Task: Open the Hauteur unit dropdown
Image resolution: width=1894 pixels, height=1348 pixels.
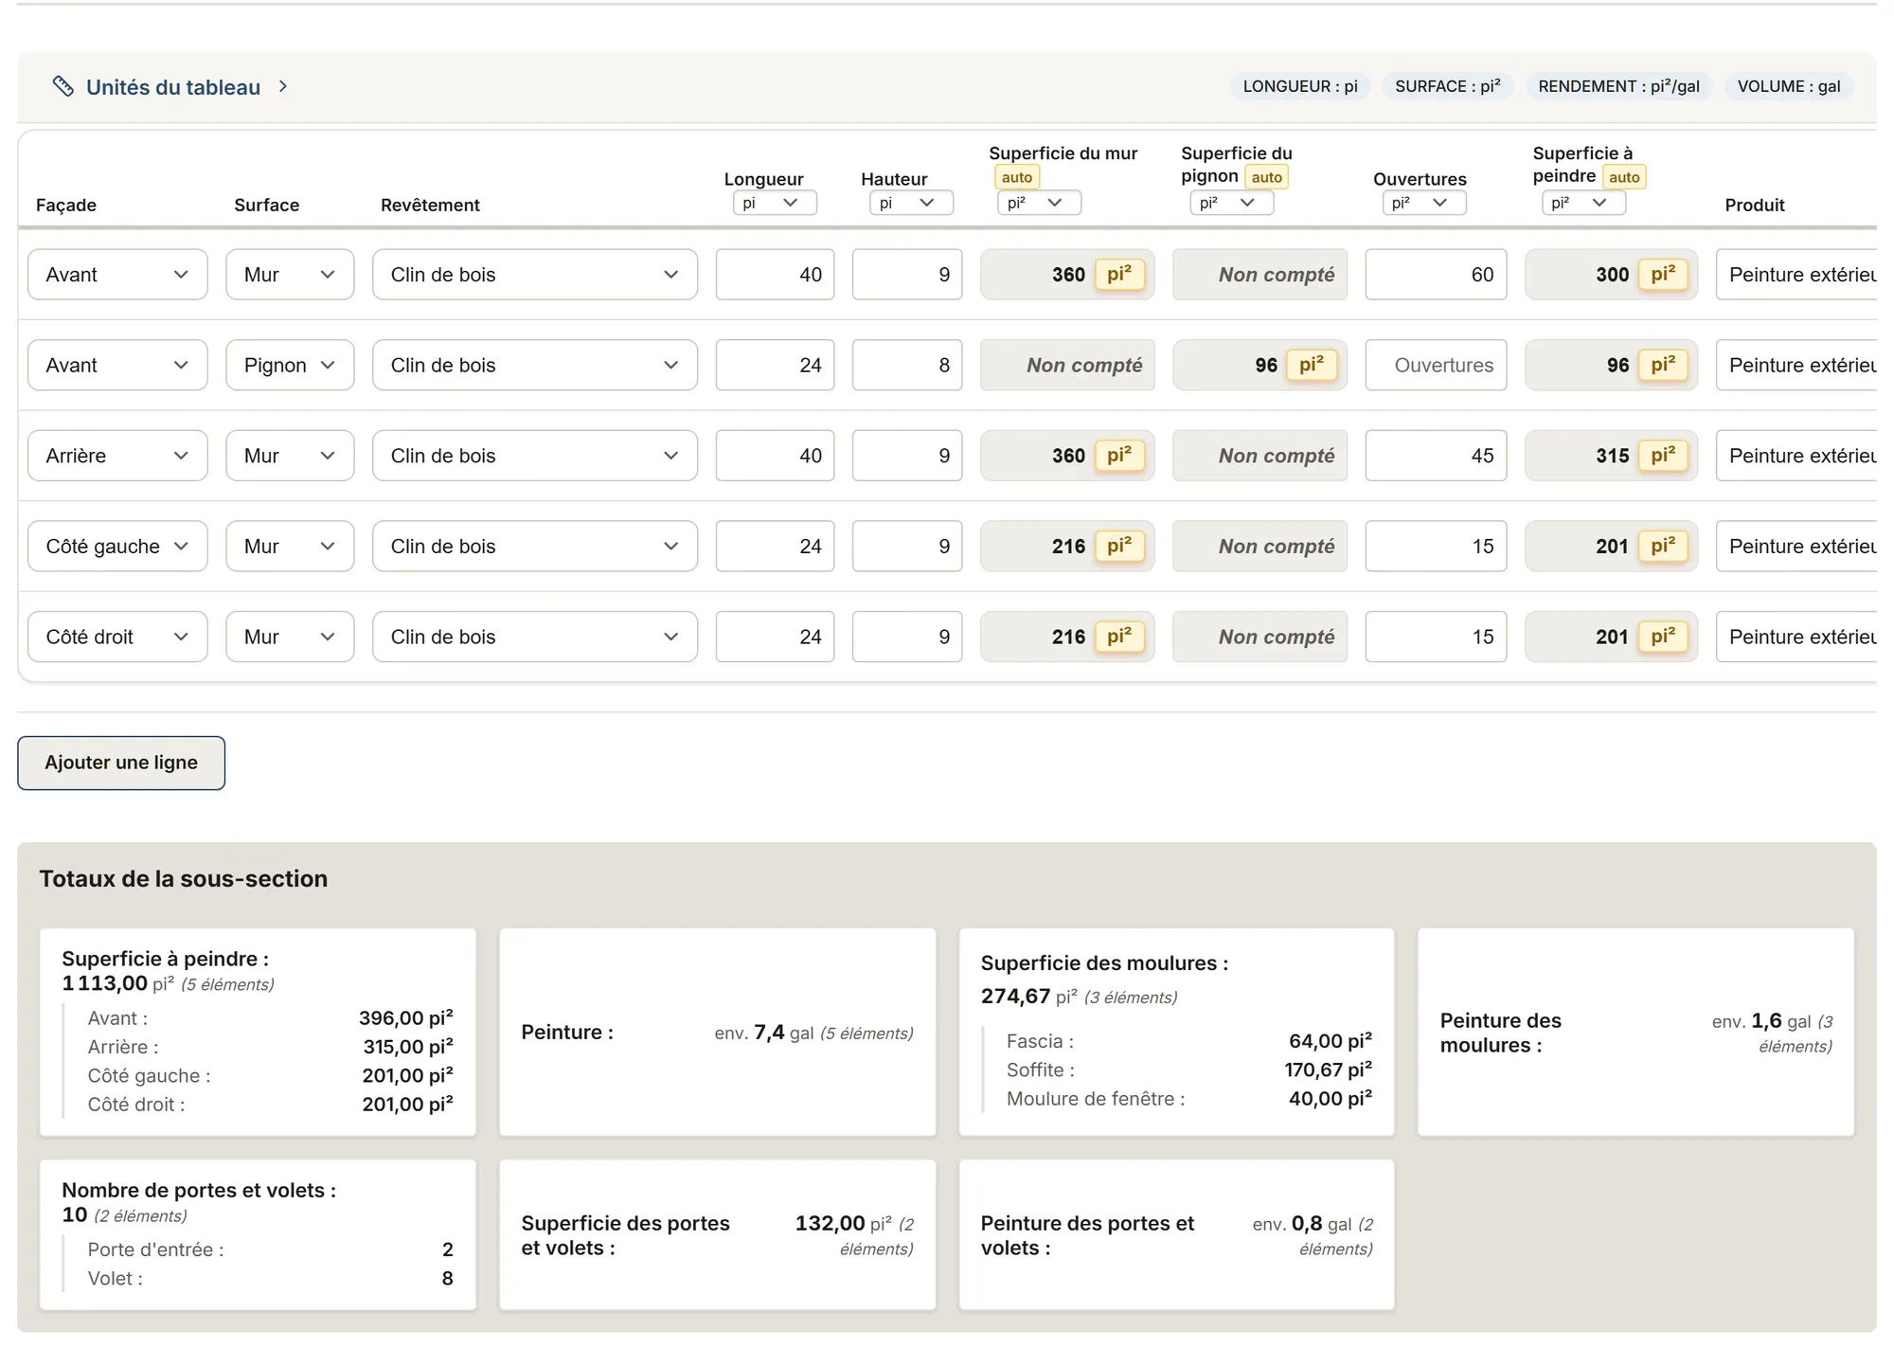Action: [x=911, y=203]
